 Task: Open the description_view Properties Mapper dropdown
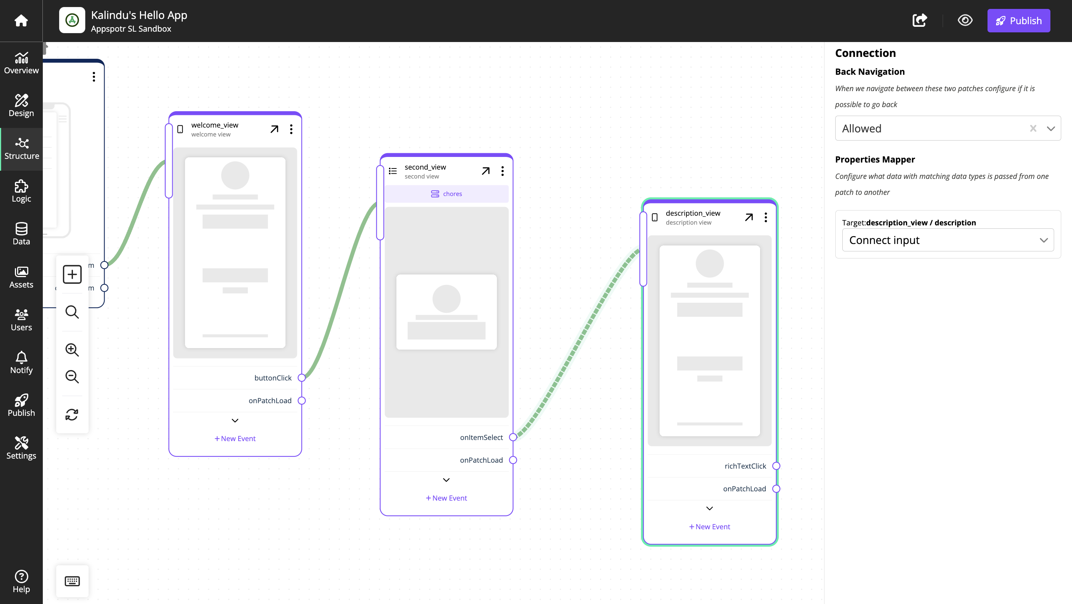(x=948, y=240)
